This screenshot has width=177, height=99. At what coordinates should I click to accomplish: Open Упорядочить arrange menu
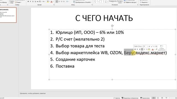pos(113,2)
